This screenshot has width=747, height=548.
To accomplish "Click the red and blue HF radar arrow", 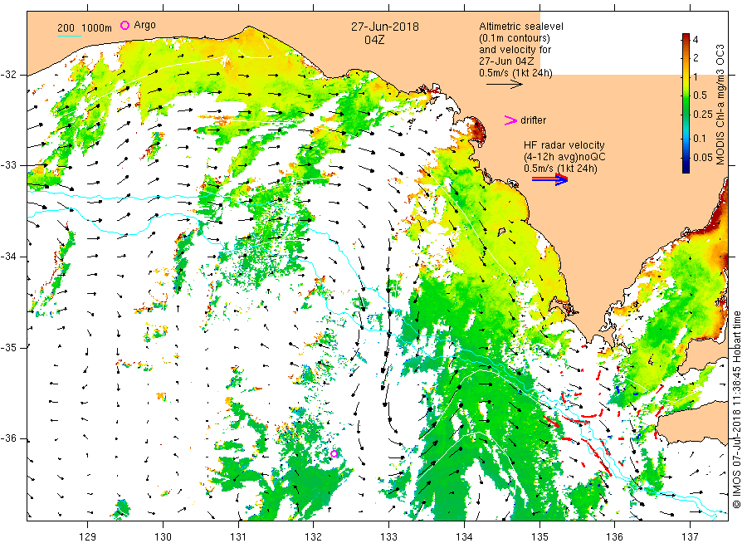I will [x=550, y=179].
